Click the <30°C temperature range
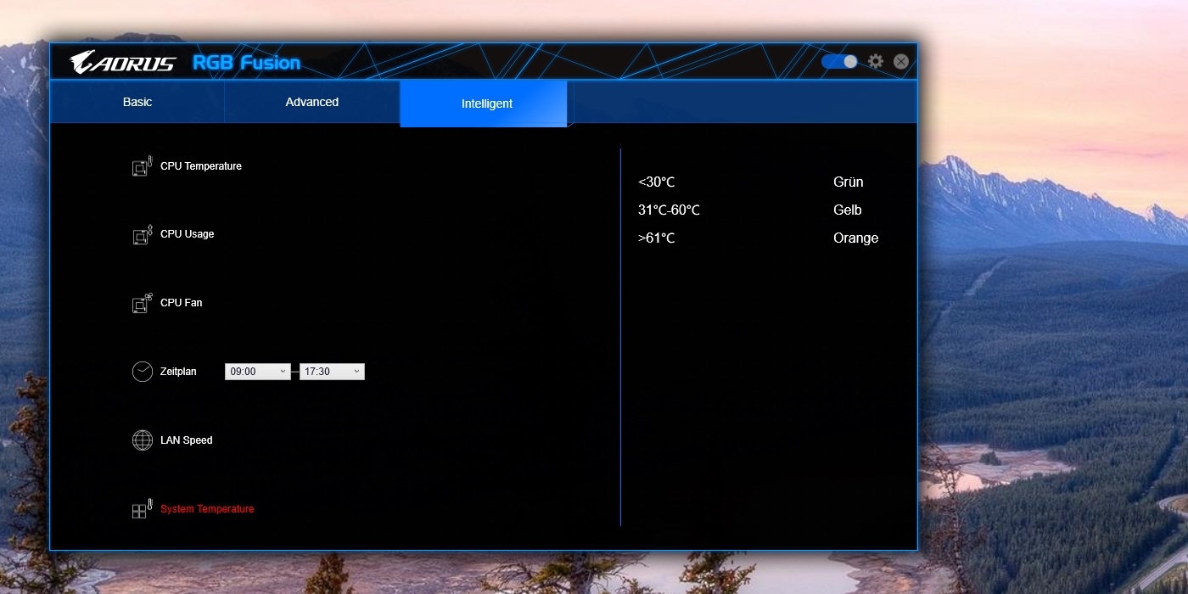The image size is (1188, 594). (x=657, y=182)
